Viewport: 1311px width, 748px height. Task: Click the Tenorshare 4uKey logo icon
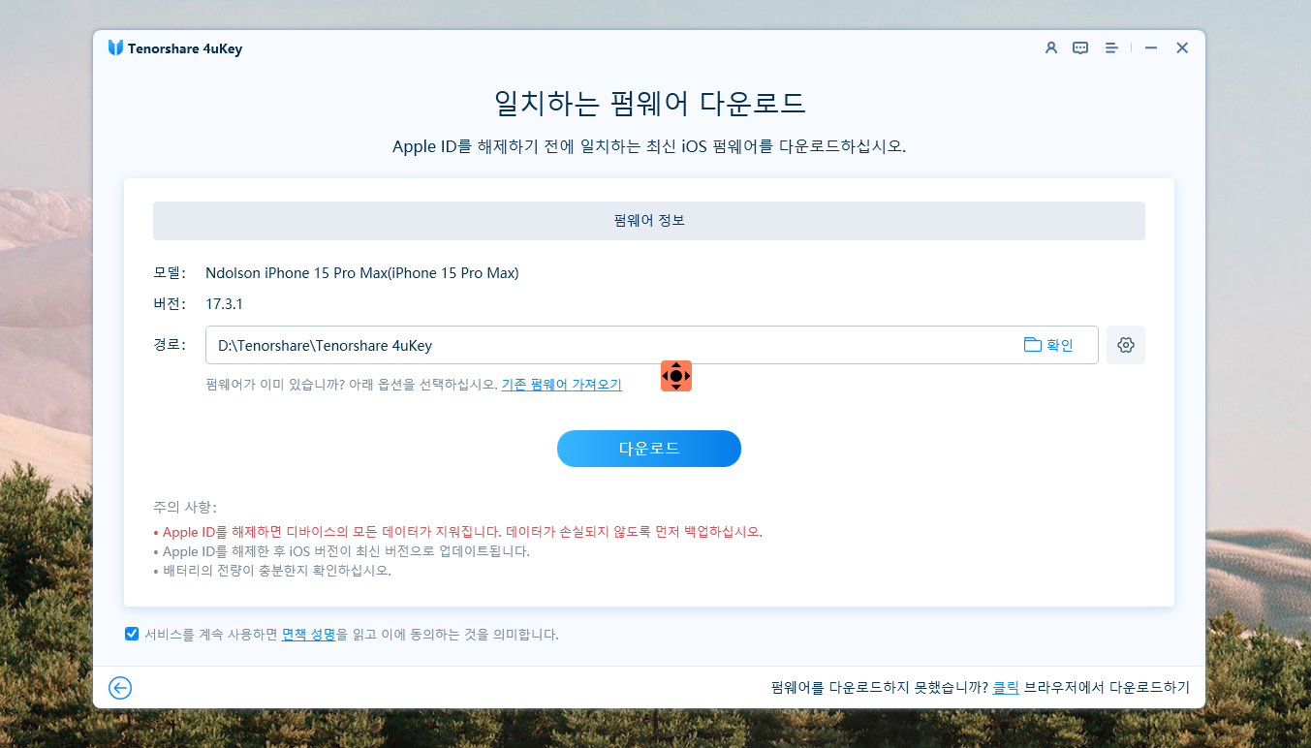(x=115, y=47)
